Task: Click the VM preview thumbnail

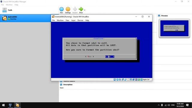Action: (174, 28)
